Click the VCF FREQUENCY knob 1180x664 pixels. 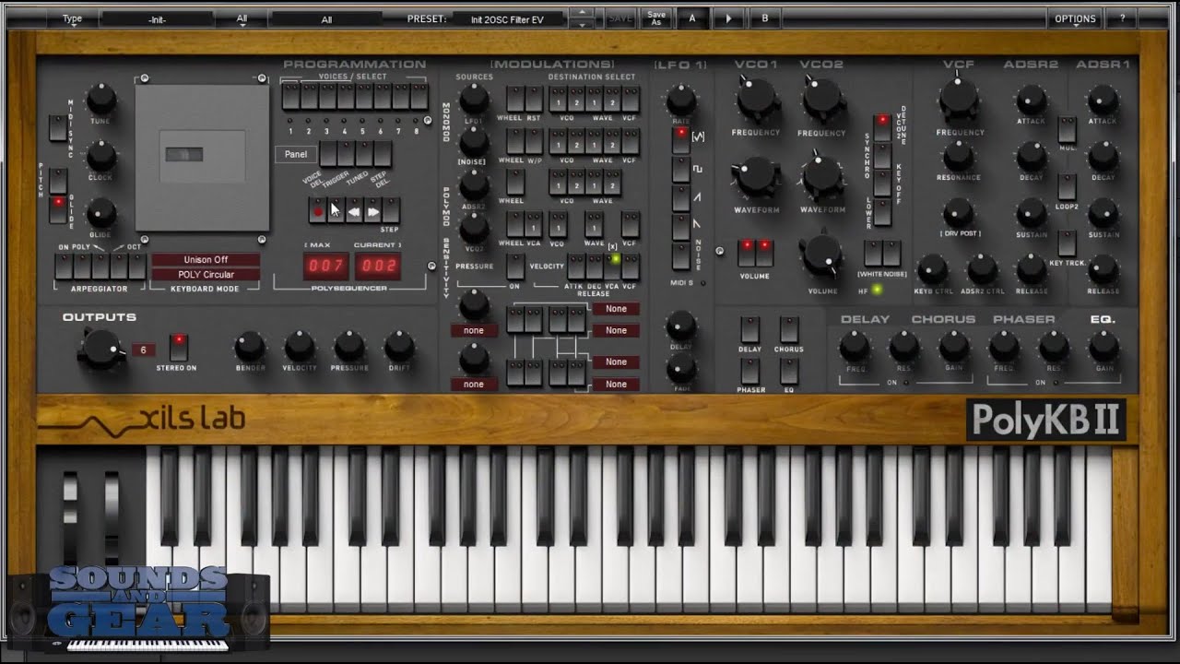coord(959,100)
